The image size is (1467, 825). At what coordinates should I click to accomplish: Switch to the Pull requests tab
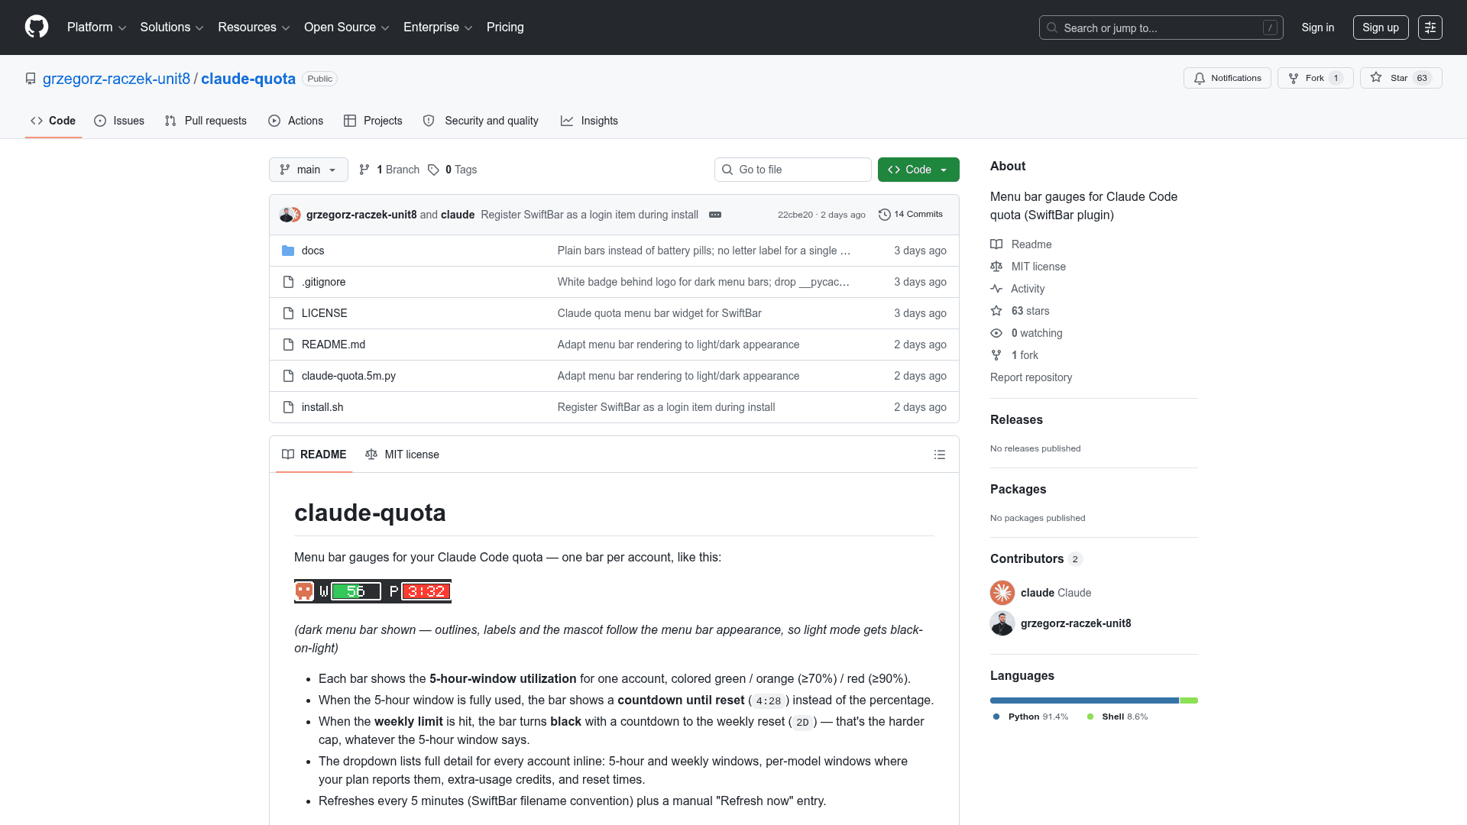206,121
